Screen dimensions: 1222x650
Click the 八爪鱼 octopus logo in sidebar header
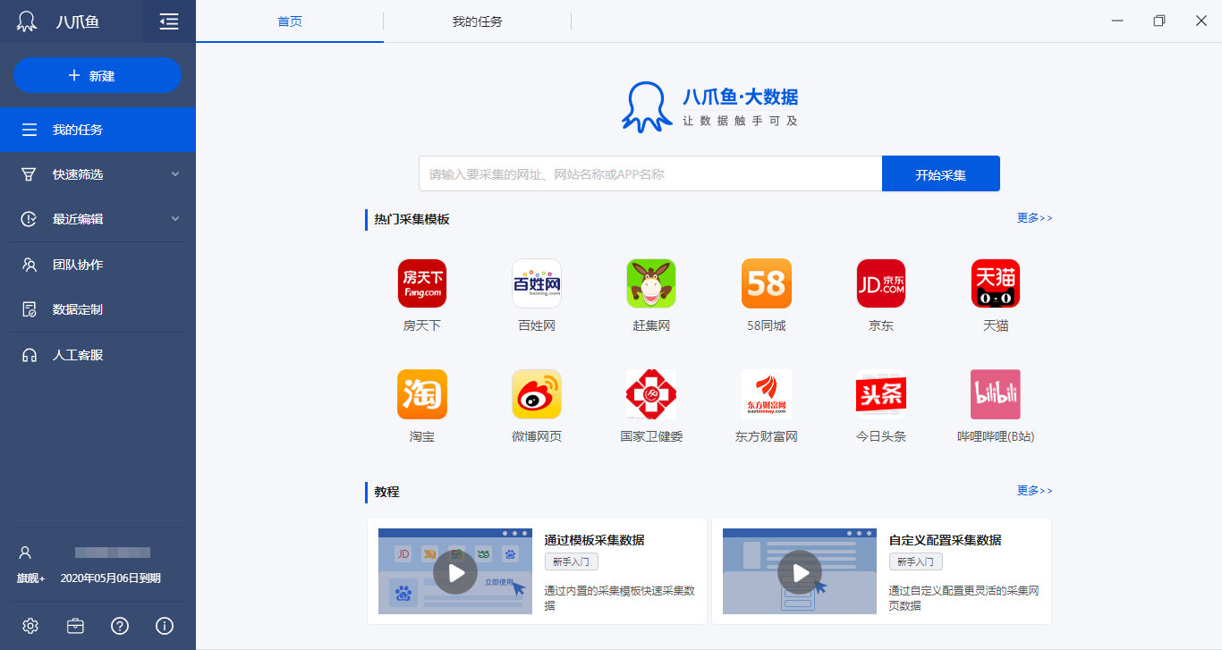click(x=27, y=21)
